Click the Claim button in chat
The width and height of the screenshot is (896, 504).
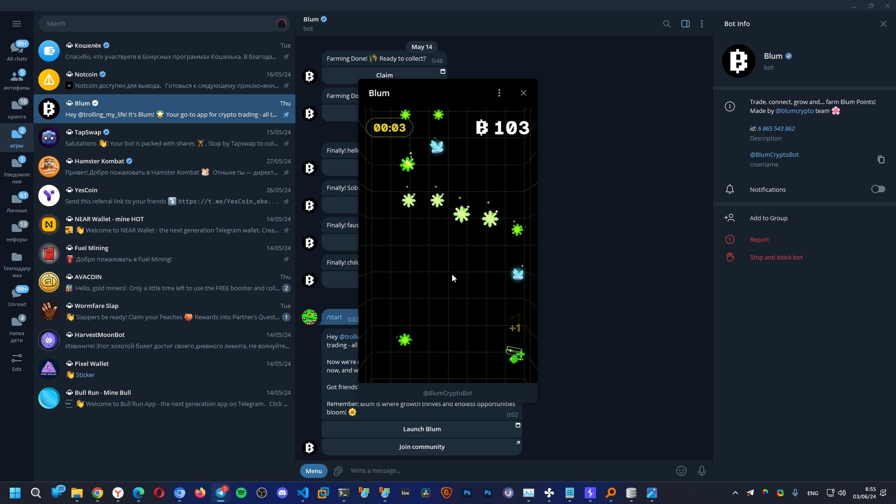385,75
